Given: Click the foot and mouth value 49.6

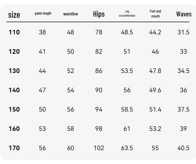Looking at the screenshot, I should 155,90.
